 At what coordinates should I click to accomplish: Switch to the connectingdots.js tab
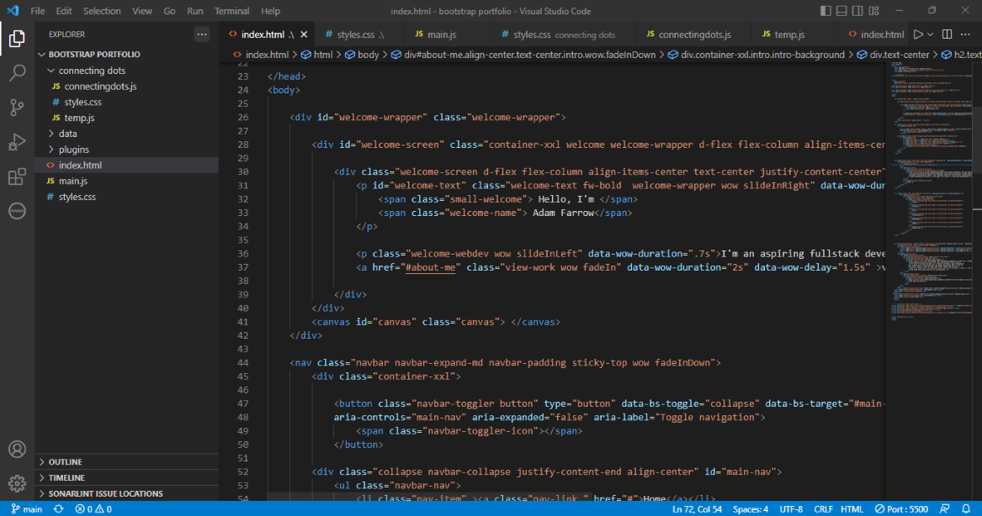coord(693,34)
